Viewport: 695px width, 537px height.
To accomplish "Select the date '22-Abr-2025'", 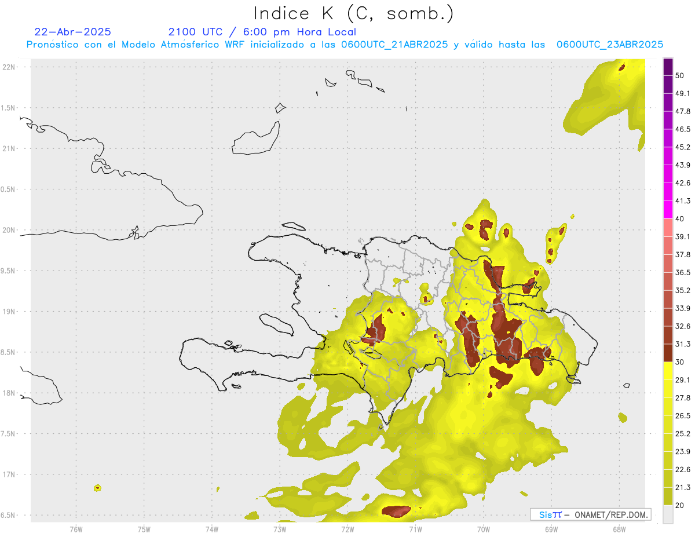I will (x=72, y=32).
